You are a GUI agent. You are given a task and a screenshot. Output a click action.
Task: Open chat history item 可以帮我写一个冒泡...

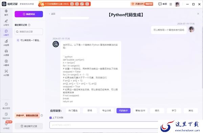click(29, 40)
